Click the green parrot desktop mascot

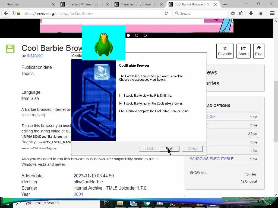(104, 45)
